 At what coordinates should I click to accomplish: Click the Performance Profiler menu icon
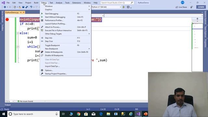[x=42, y=20]
